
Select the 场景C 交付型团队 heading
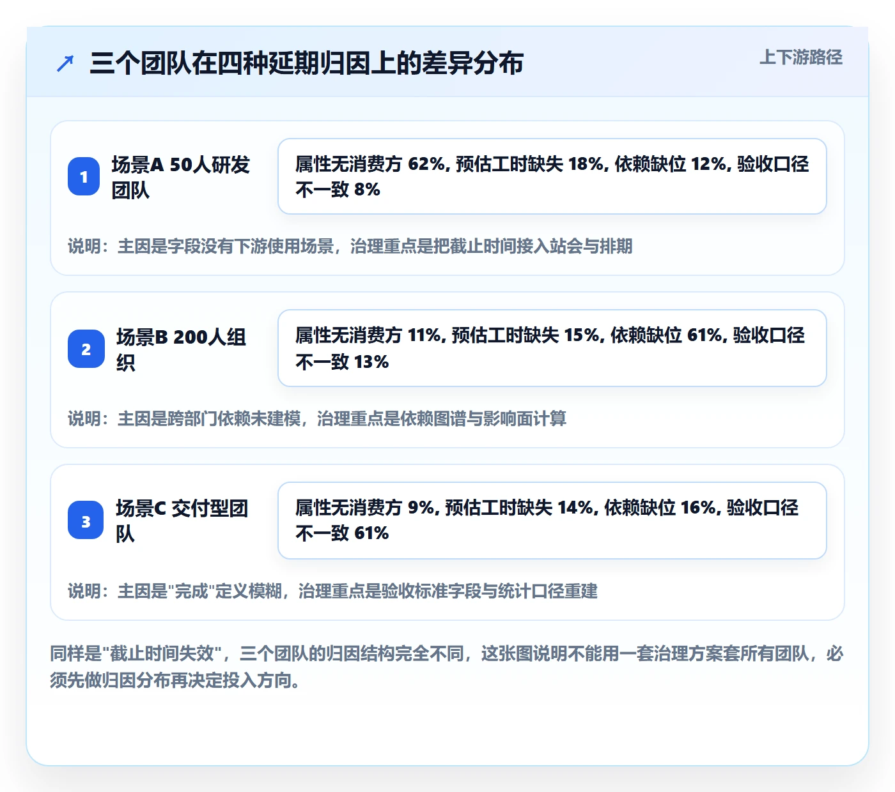[182, 521]
